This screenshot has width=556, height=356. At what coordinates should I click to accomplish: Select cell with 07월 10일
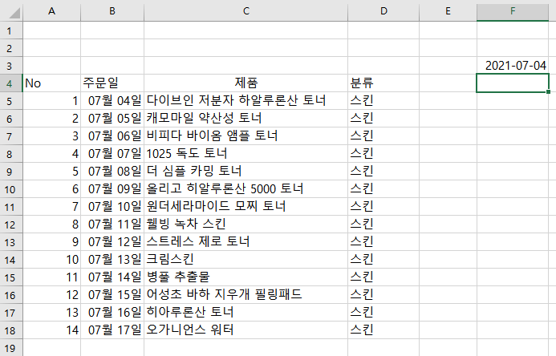coord(112,207)
